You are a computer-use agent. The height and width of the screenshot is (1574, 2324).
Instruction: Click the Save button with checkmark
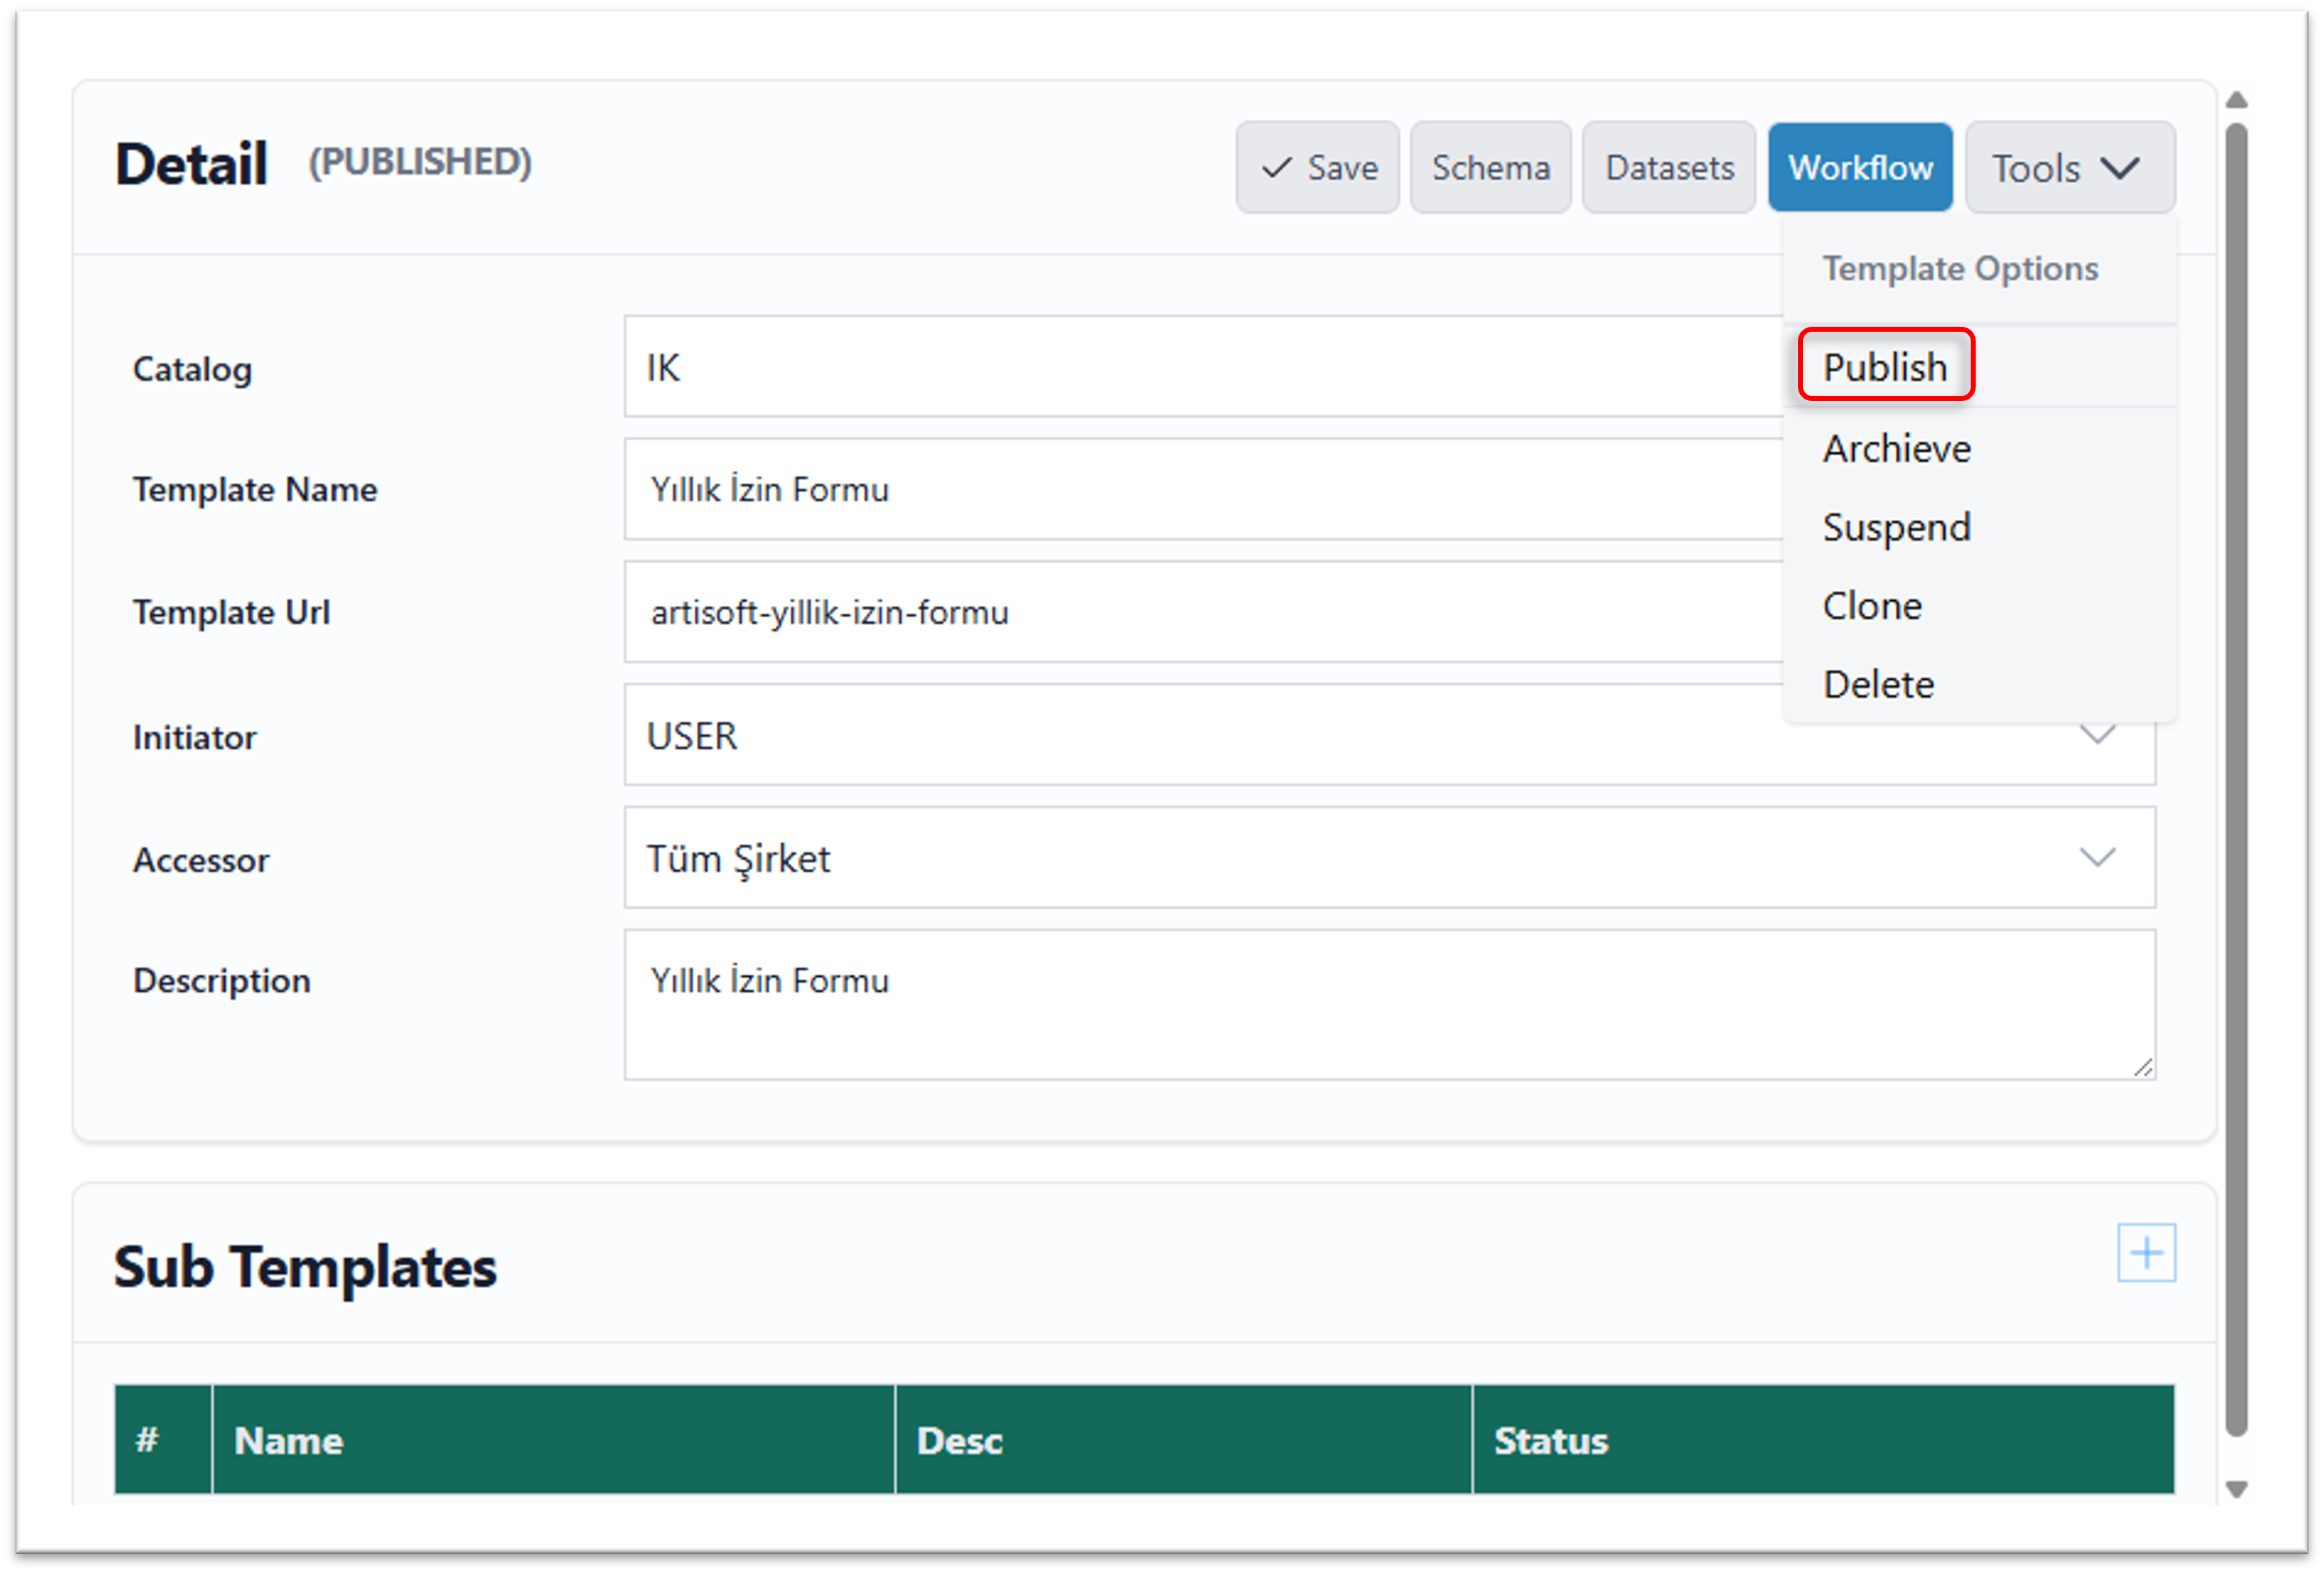tap(1317, 168)
